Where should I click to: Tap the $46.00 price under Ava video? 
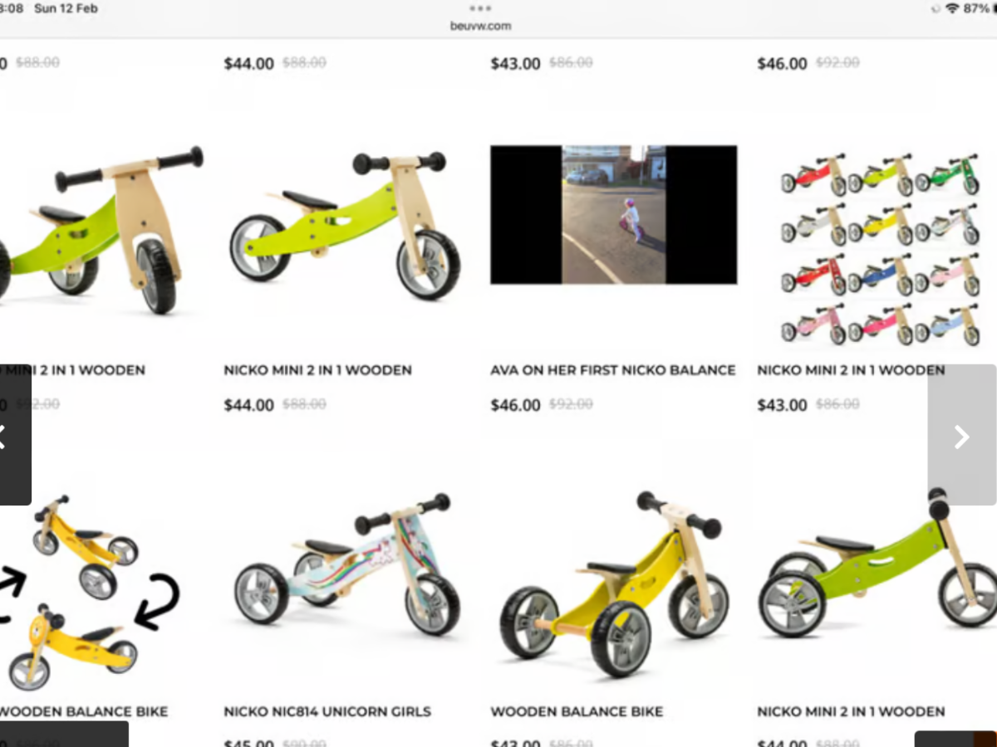coord(515,405)
